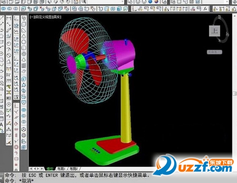237x183 pixels.
Task: Select the Angular dimension tool
Action: click(9, 61)
